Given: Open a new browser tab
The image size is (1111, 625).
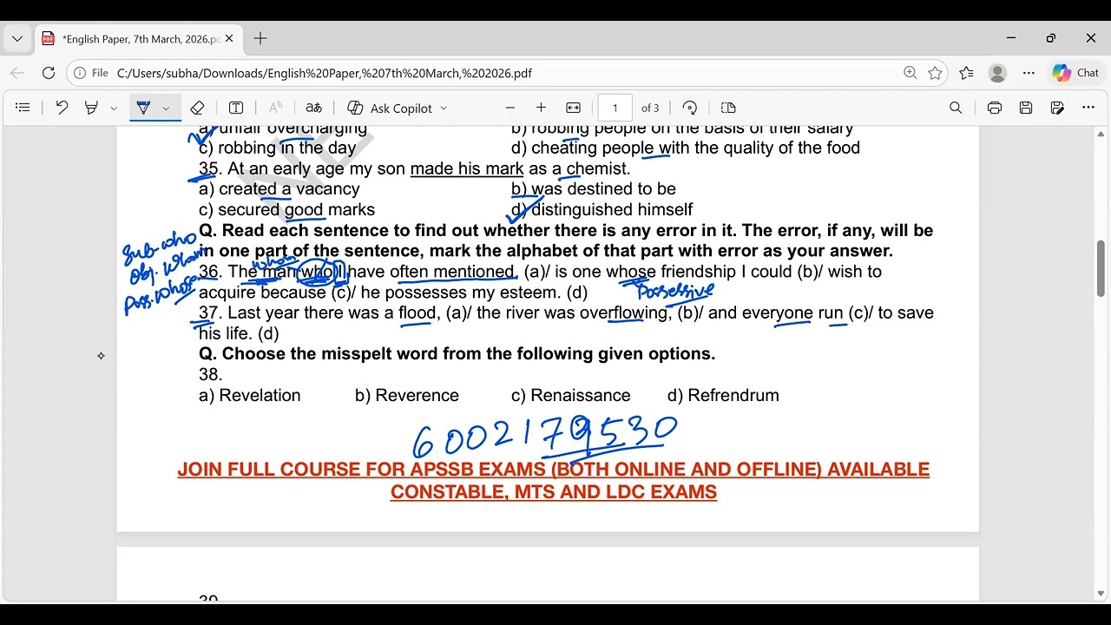Looking at the screenshot, I should (x=260, y=39).
